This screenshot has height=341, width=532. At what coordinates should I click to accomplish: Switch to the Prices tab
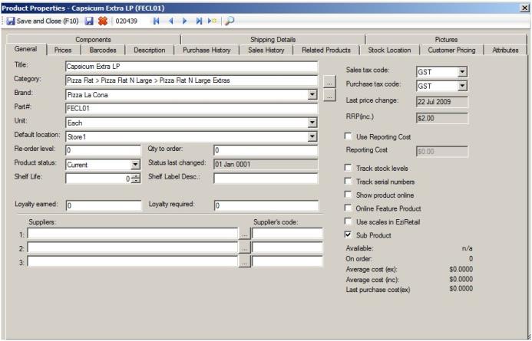64,50
